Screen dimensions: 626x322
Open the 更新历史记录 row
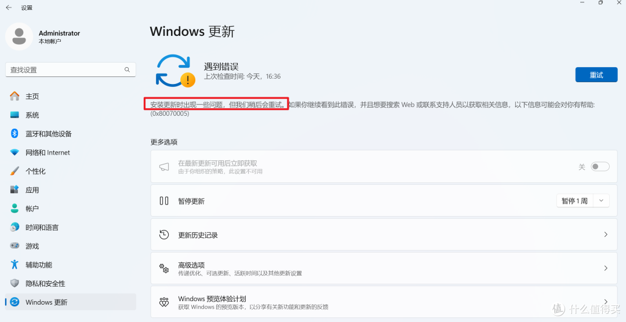(384, 235)
